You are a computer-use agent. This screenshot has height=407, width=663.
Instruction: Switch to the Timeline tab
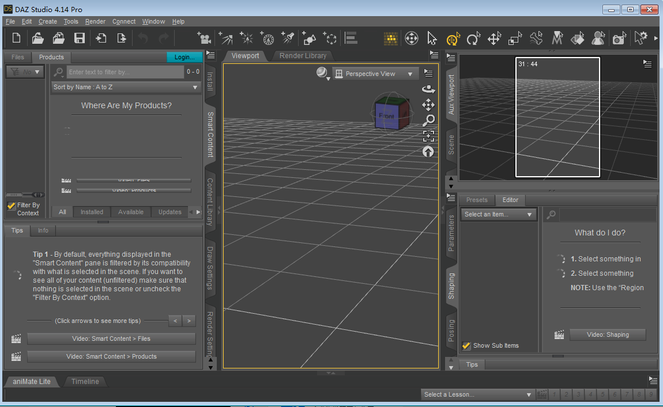[x=85, y=382]
